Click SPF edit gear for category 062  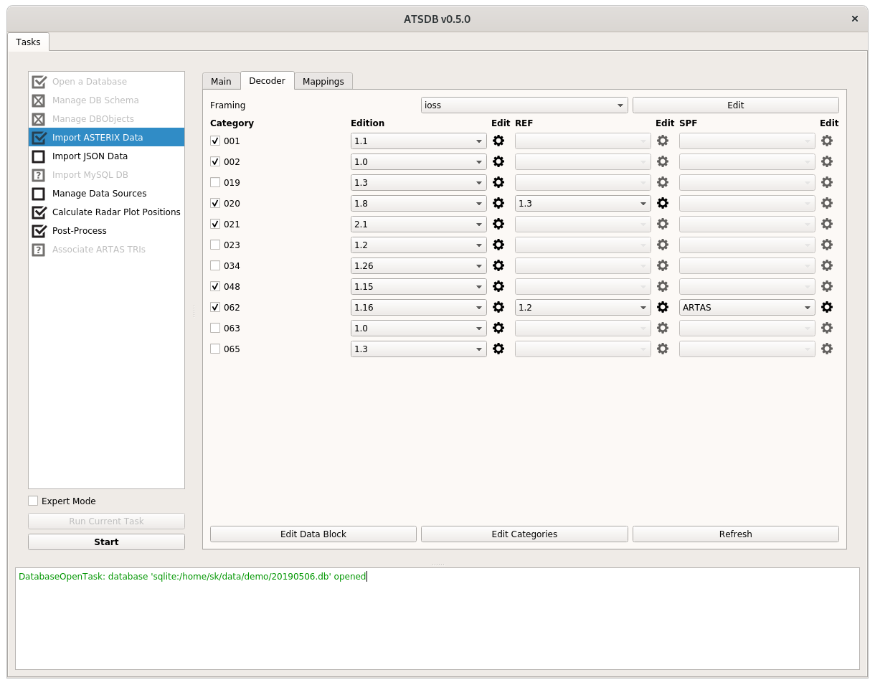(x=827, y=308)
